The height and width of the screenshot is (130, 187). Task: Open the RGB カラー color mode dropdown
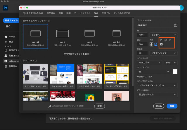[x=149, y=63]
